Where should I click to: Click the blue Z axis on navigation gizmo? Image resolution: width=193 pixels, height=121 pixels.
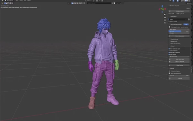162,6
